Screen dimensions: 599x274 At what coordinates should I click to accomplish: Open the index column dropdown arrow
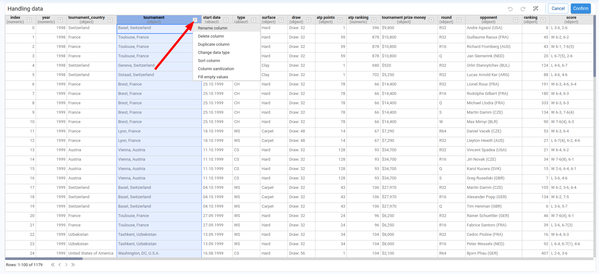pyautogui.click(x=29, y=20)
